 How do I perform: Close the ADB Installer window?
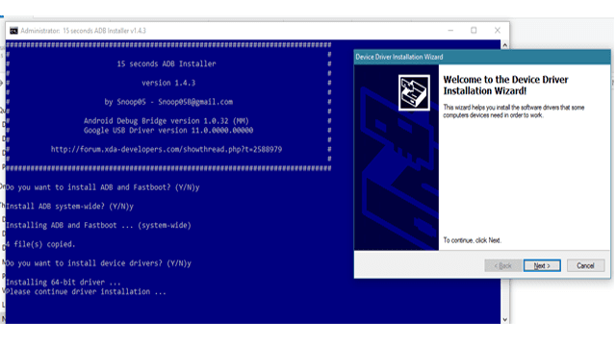(x=498, y=30)
